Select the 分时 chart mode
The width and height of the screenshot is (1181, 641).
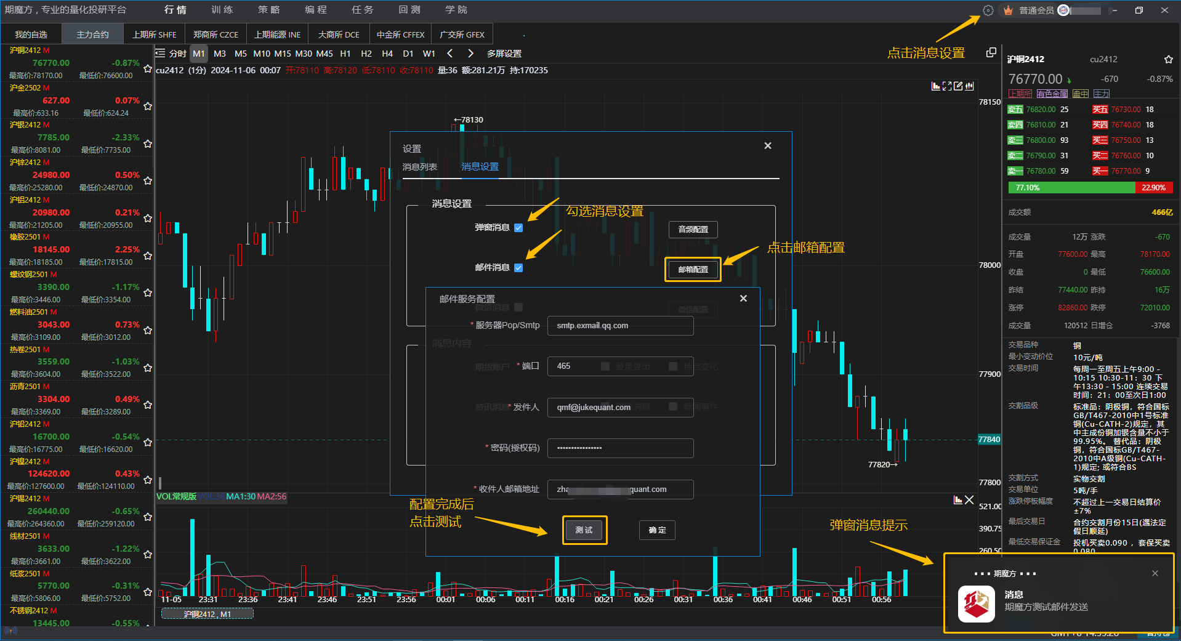[x=177, y=54]
